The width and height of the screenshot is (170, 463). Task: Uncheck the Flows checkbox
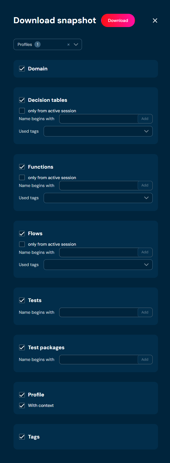22,233
